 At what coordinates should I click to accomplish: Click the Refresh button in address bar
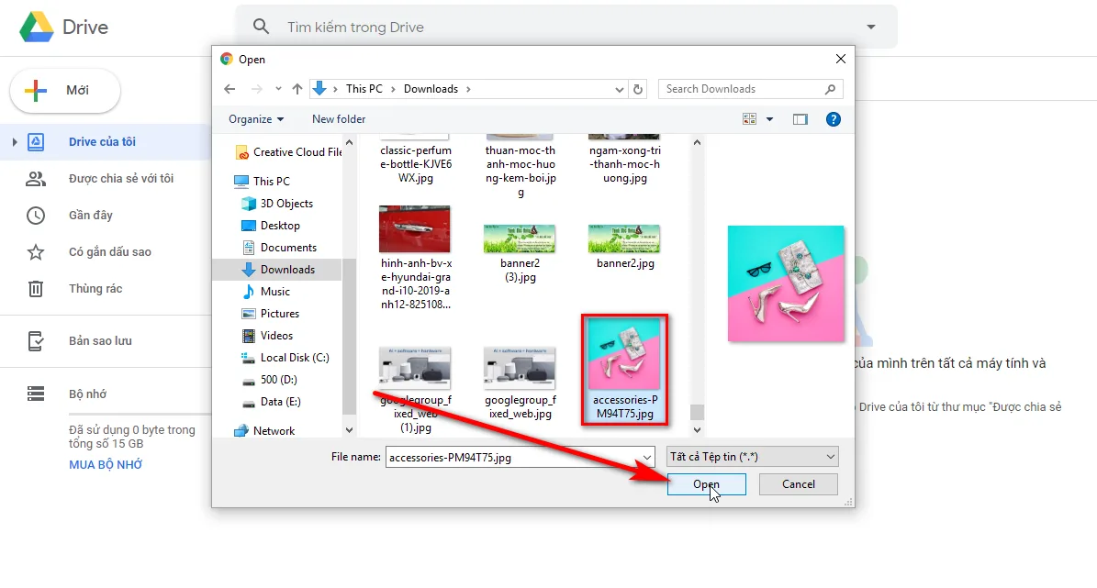(638, 90)
